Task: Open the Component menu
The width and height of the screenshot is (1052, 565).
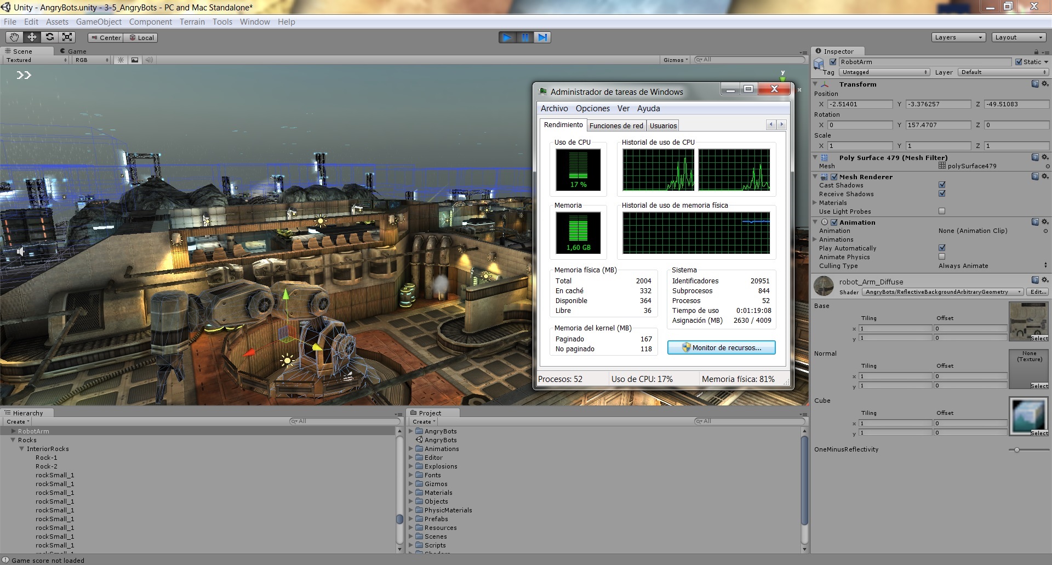Action: (x=151, y=22)
